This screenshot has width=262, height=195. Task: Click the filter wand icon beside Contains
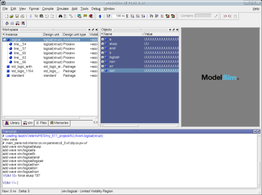(x=215, y=16)
